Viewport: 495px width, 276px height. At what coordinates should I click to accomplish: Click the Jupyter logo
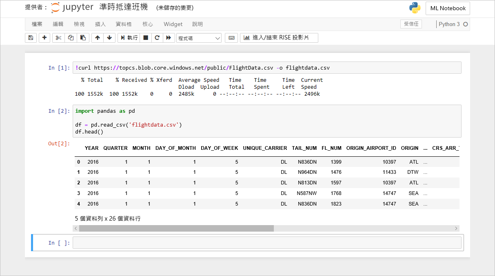72,7
